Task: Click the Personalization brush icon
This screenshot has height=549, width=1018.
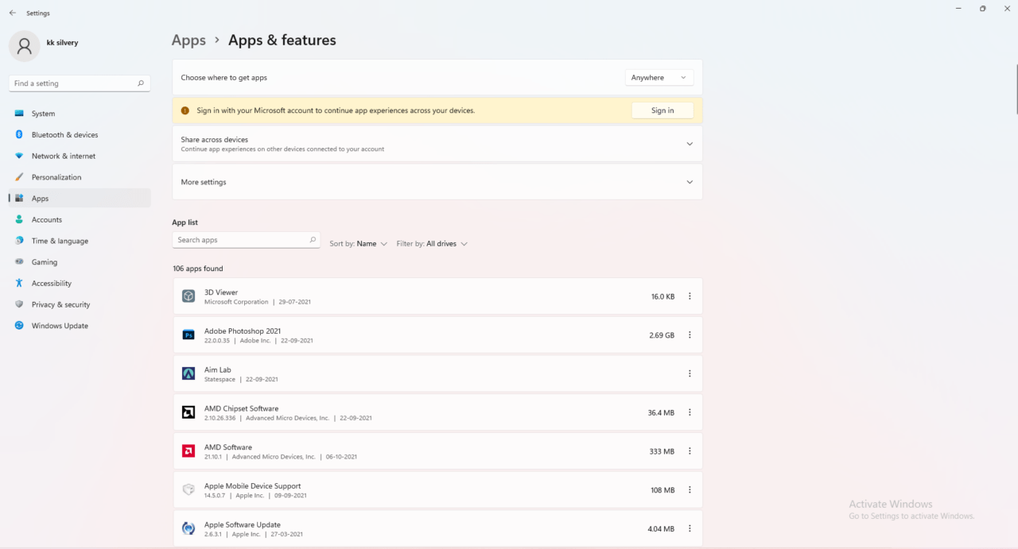Action: coord(19,177)
